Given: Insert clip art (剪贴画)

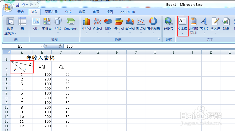Looking at the screenshot, I should [47, 24].
